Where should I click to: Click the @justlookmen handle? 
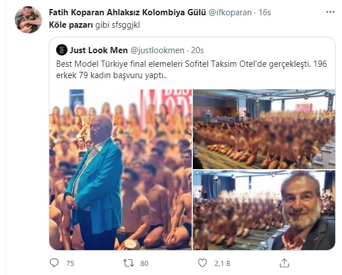pyautogui.click(x=157, y=50)
